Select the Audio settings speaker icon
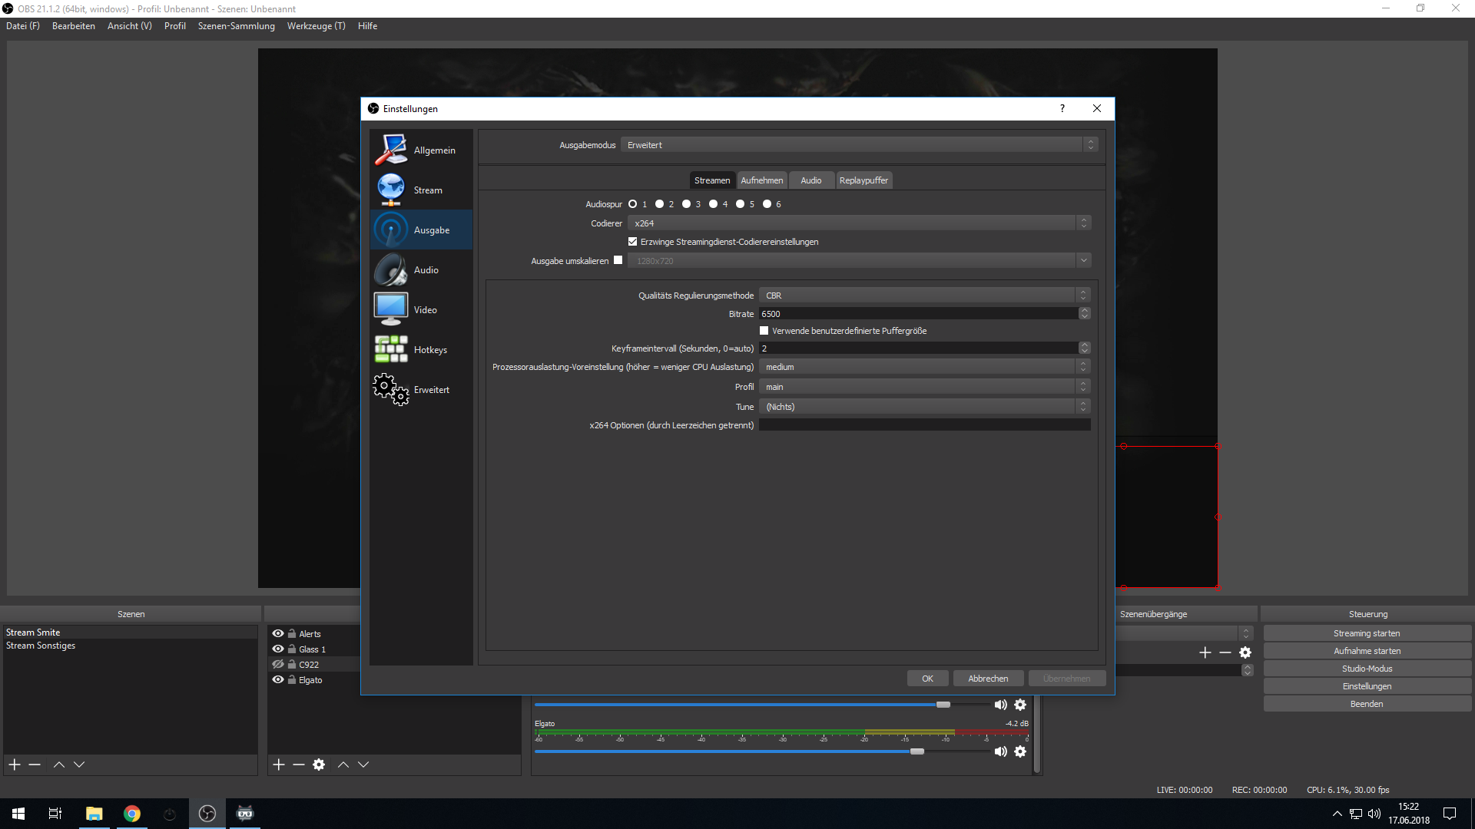This screenshot has width=1475, height=829. pos(391,270)
